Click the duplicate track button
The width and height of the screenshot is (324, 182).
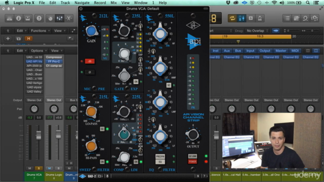18,38
